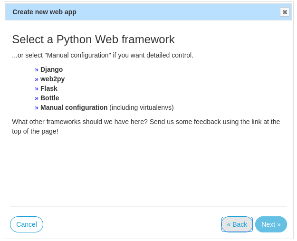Click the 'Create new web app' title bar

[143, 12]
